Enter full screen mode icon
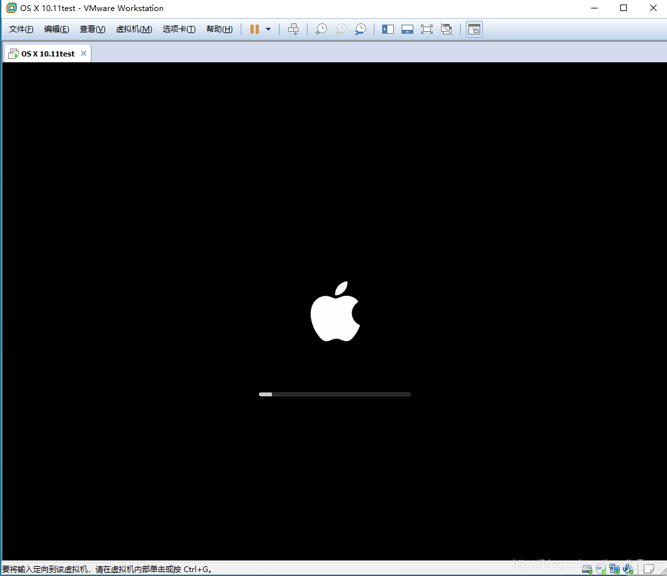This screenshot has height=576, width=667. coord(427,29)
